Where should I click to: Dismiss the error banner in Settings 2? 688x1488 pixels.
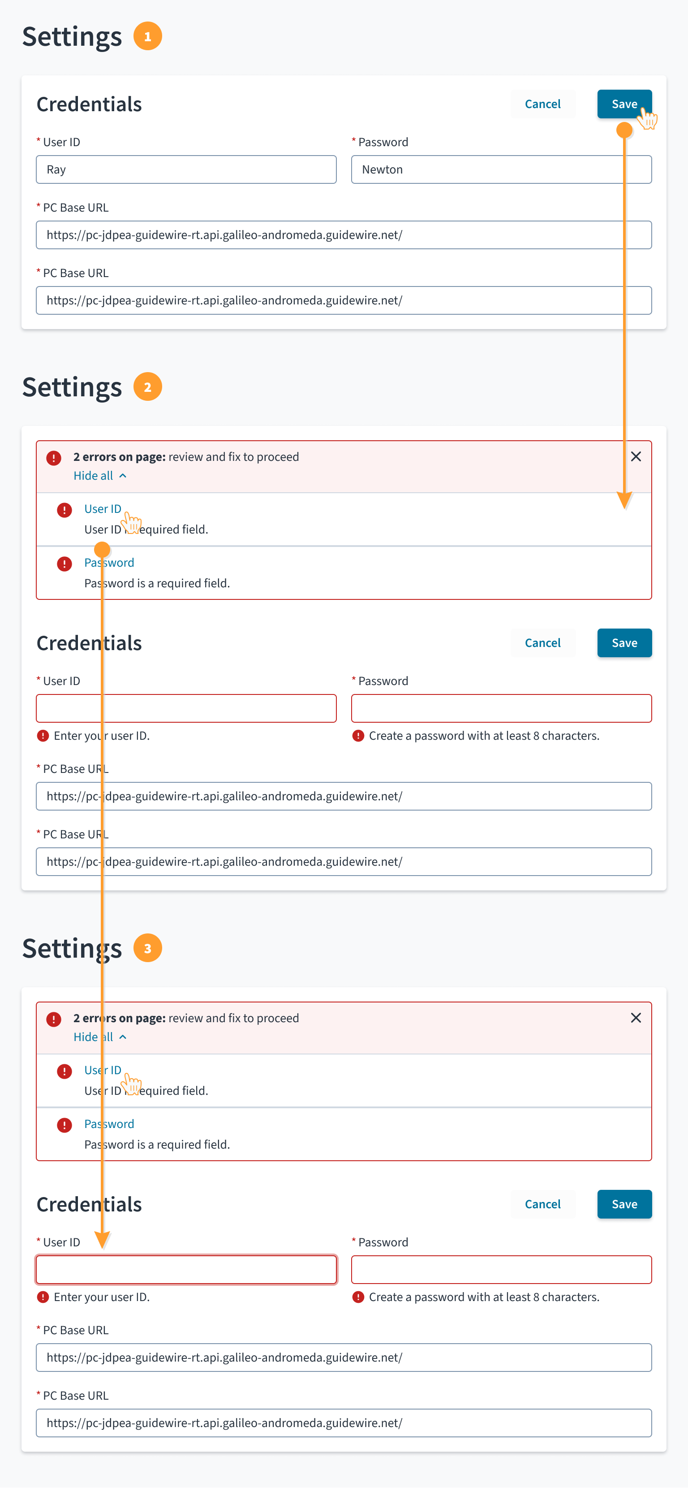[636, 456]
